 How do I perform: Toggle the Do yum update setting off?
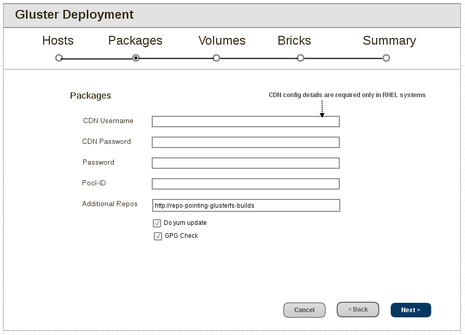pos(157,223)
